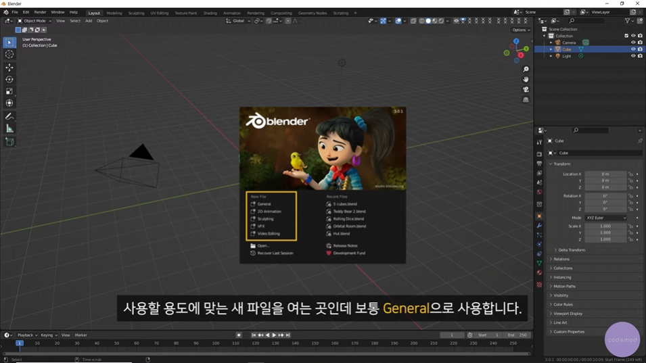
Task: Open the Global transform orientation dropdown
Action: click(x=238, y=21)
